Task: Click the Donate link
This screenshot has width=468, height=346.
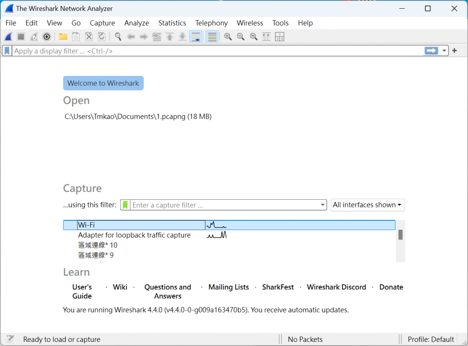Action: (x=391, y=287)
